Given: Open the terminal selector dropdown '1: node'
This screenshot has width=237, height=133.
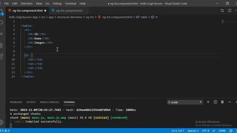Looking at the screenshot, I should pos(185,102).
